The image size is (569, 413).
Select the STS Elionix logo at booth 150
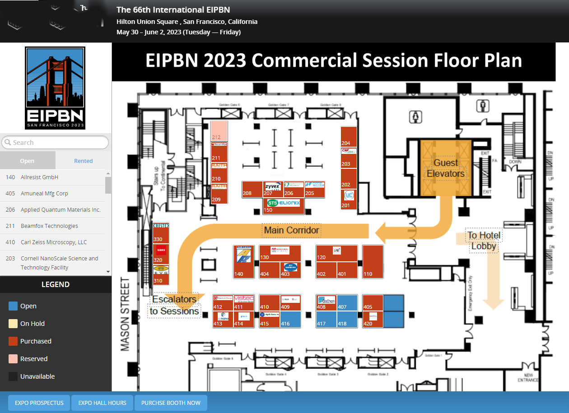(284, 203)
